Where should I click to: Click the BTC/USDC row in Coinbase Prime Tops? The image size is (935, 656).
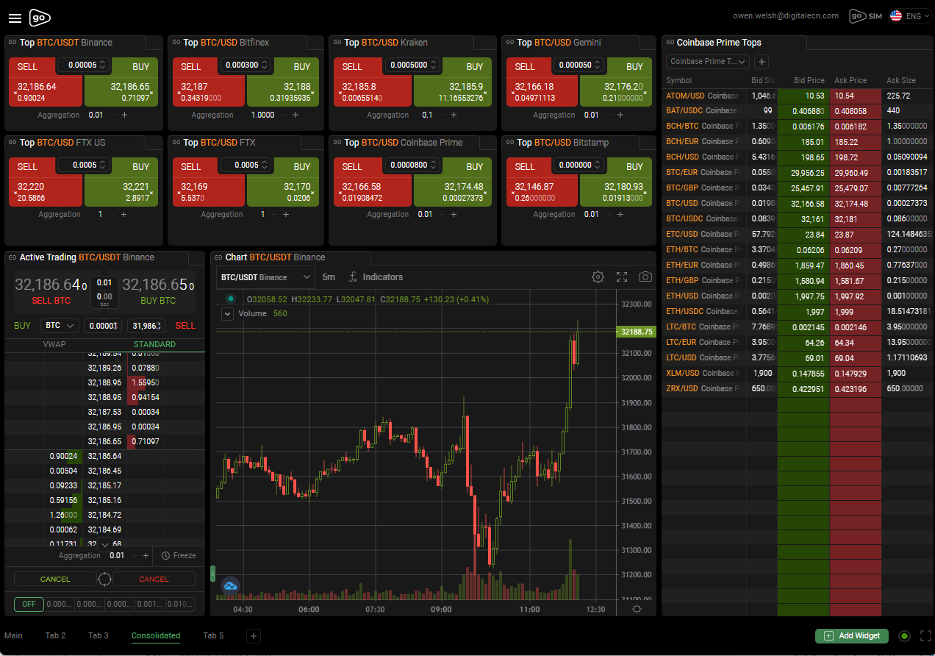tap(798, 218)
